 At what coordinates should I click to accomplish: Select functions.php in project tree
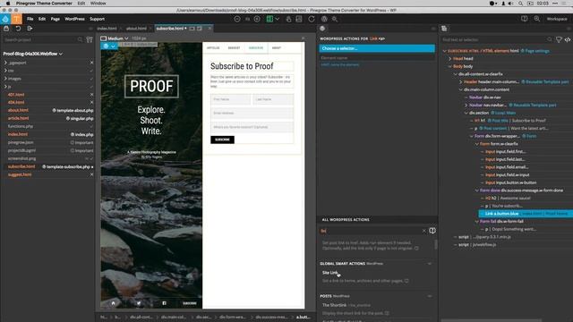click(21, 126)
